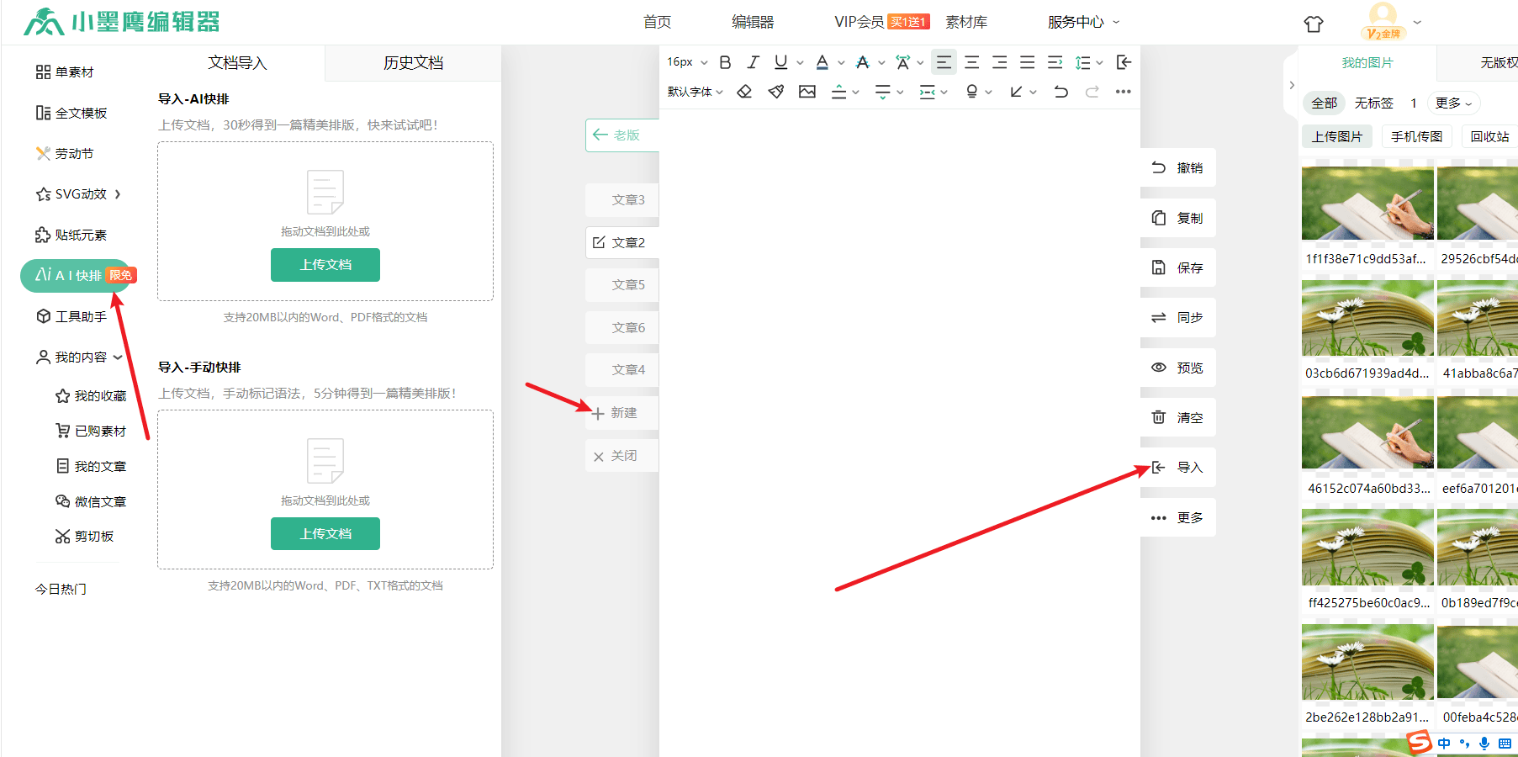Image resolution: width=1518 pixels, height=757 pixels.
Task: Switch to the 历史文档 tab
Action: click(413, 63)
